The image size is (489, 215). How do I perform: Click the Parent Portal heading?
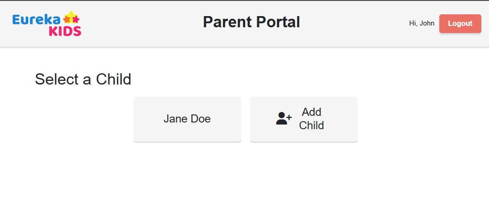251,22
